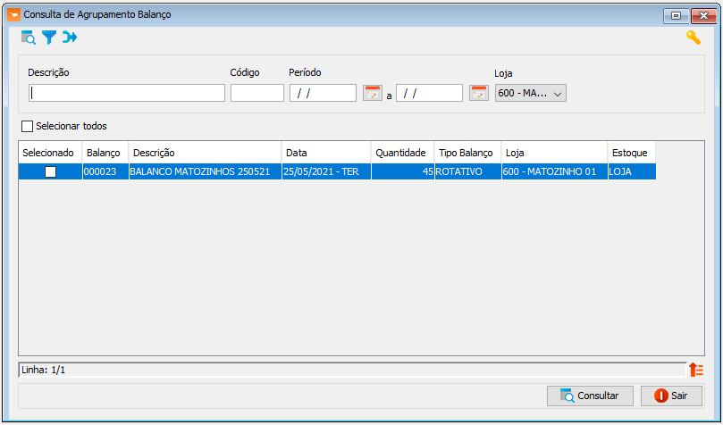Click the Consultar button
Screen dimensions: 723x425
pos(591,396)
